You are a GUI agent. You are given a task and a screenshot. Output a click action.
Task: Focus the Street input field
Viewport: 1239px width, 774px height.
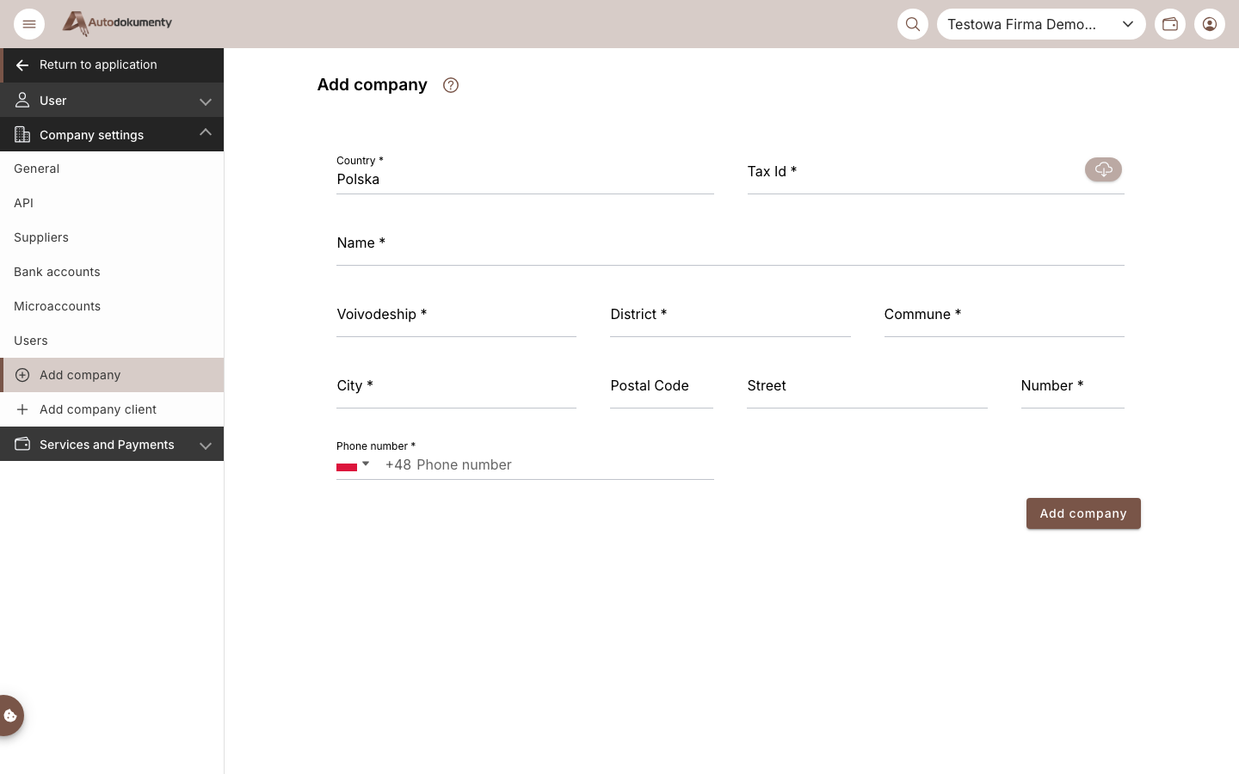point(867,387)
